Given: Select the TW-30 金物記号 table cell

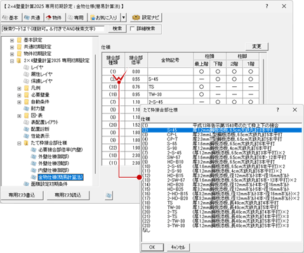Looking at the screenshot, I should [x=171, y=94].
